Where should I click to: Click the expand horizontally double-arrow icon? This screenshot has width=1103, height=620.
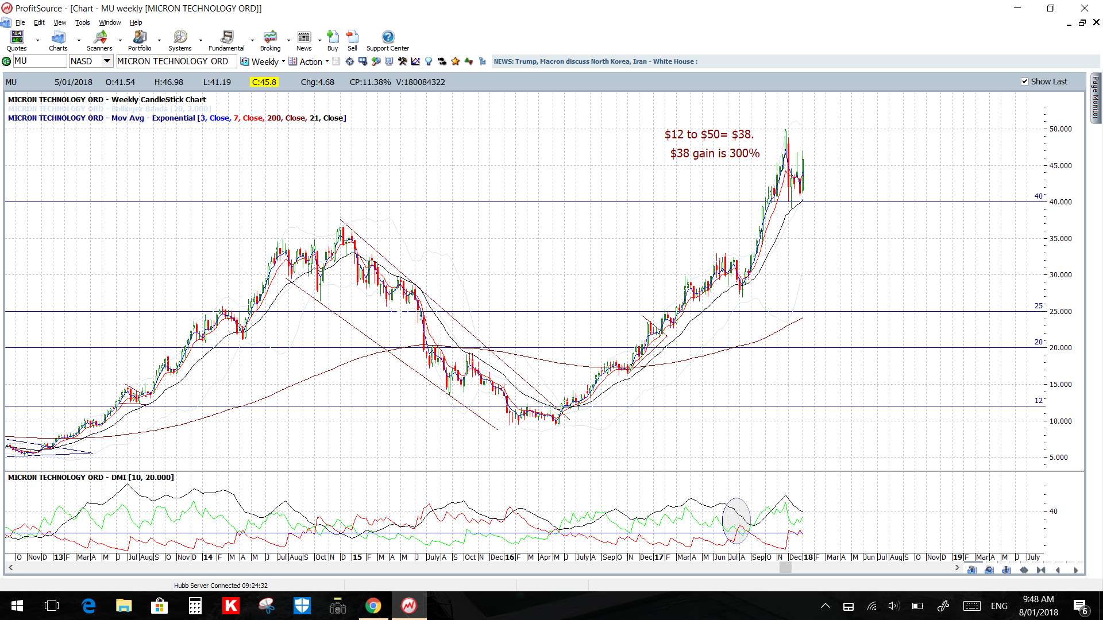coord(1024,570)
